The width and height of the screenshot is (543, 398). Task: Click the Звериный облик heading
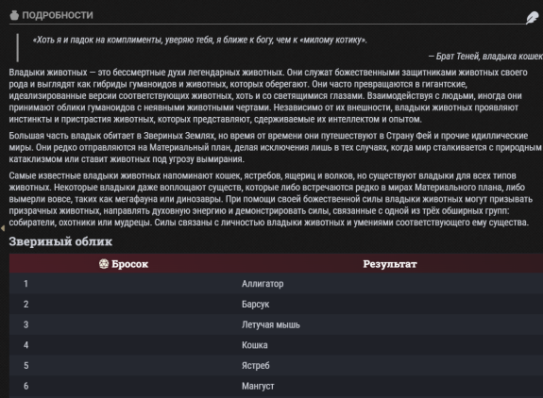point(60,241)
